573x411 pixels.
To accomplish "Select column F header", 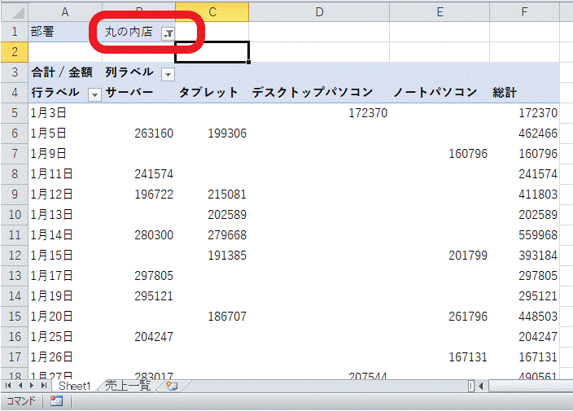I will click(525, 11).
